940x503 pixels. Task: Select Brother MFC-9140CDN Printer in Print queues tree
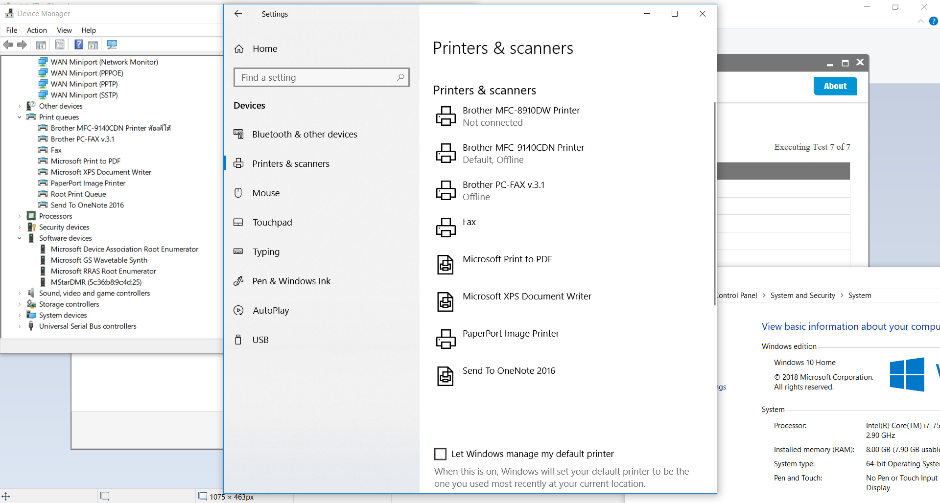(x=111, y=128)
